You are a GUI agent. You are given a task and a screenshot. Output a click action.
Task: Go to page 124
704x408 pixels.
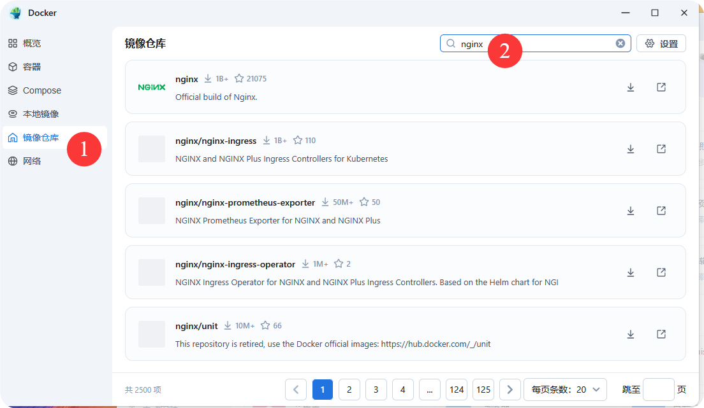pos(457,390)
